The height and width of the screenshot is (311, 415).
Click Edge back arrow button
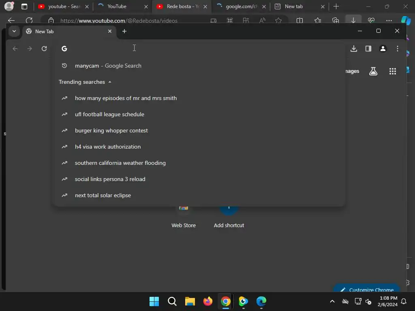tap(11, 20)
